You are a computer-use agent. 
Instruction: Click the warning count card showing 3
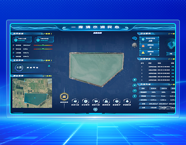pyautogui.click(x=149, y=53)
